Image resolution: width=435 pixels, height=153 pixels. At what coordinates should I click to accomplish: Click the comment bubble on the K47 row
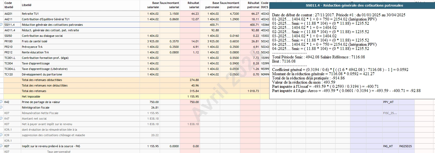pos(1,119)
